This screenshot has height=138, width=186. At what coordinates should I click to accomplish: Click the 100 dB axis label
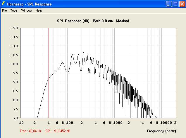(14, 64)
